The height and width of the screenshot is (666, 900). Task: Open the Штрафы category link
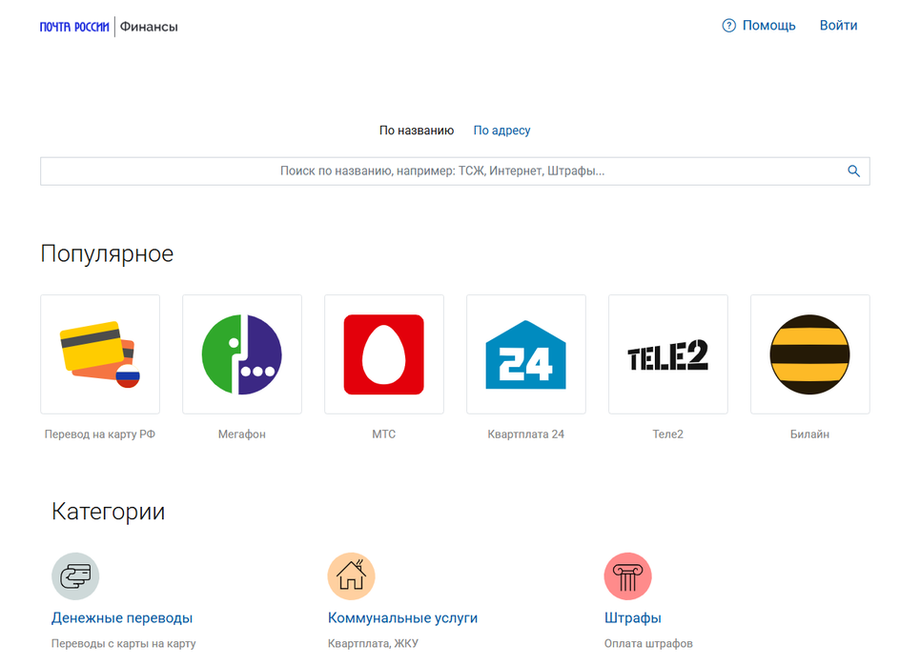pos(632,617)
